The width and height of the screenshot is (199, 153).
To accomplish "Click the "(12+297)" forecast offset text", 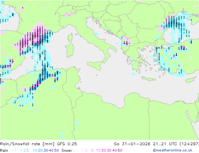I will [189, 144].
